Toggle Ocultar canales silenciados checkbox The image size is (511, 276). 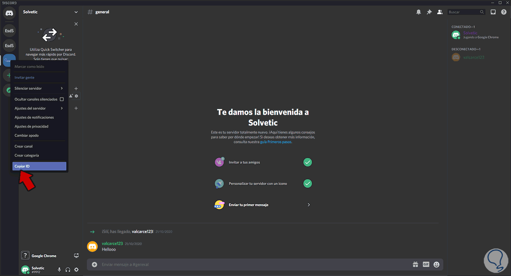point(62,99)
